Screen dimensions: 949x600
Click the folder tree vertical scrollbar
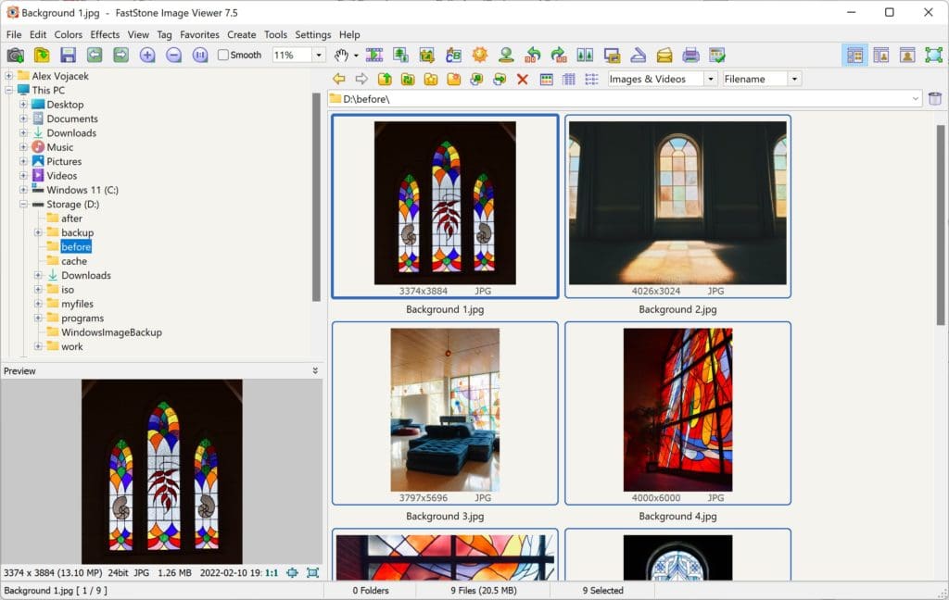(316, 196)
